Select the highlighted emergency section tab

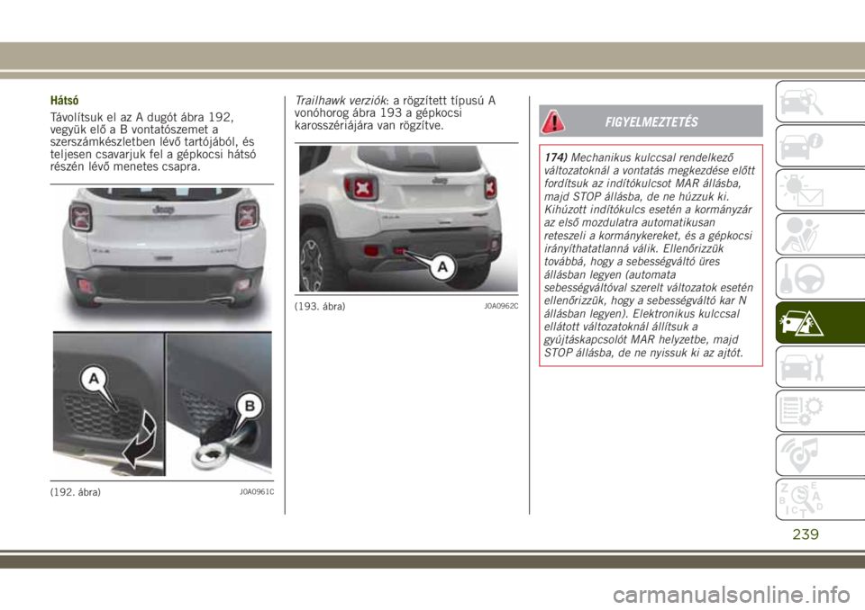(820, 323)
